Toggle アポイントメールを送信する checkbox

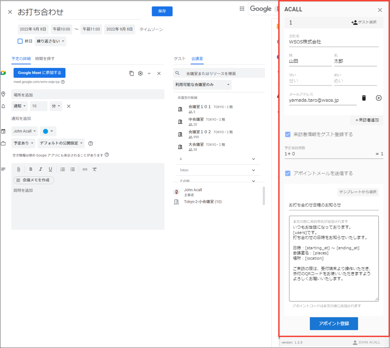pyautogui.click(x=288, y=173)
